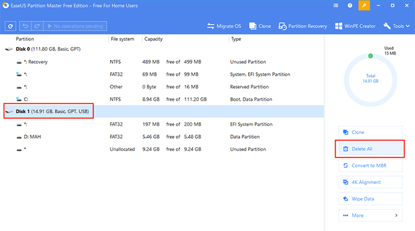Click the orange key activation icon

tap(364, 5)
